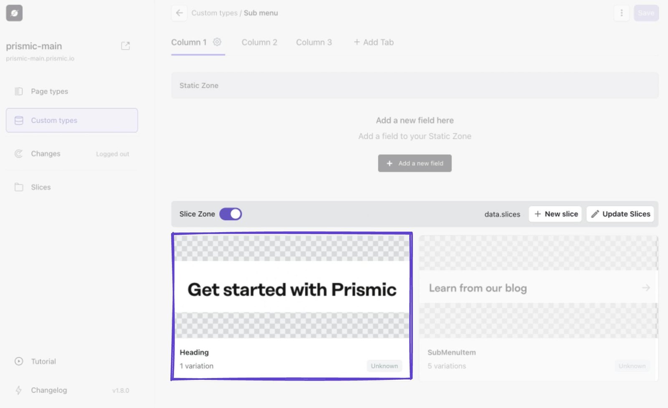The image size is (668, 408).
Task: Click the New slice button
Action: click(x=555, y=214)
